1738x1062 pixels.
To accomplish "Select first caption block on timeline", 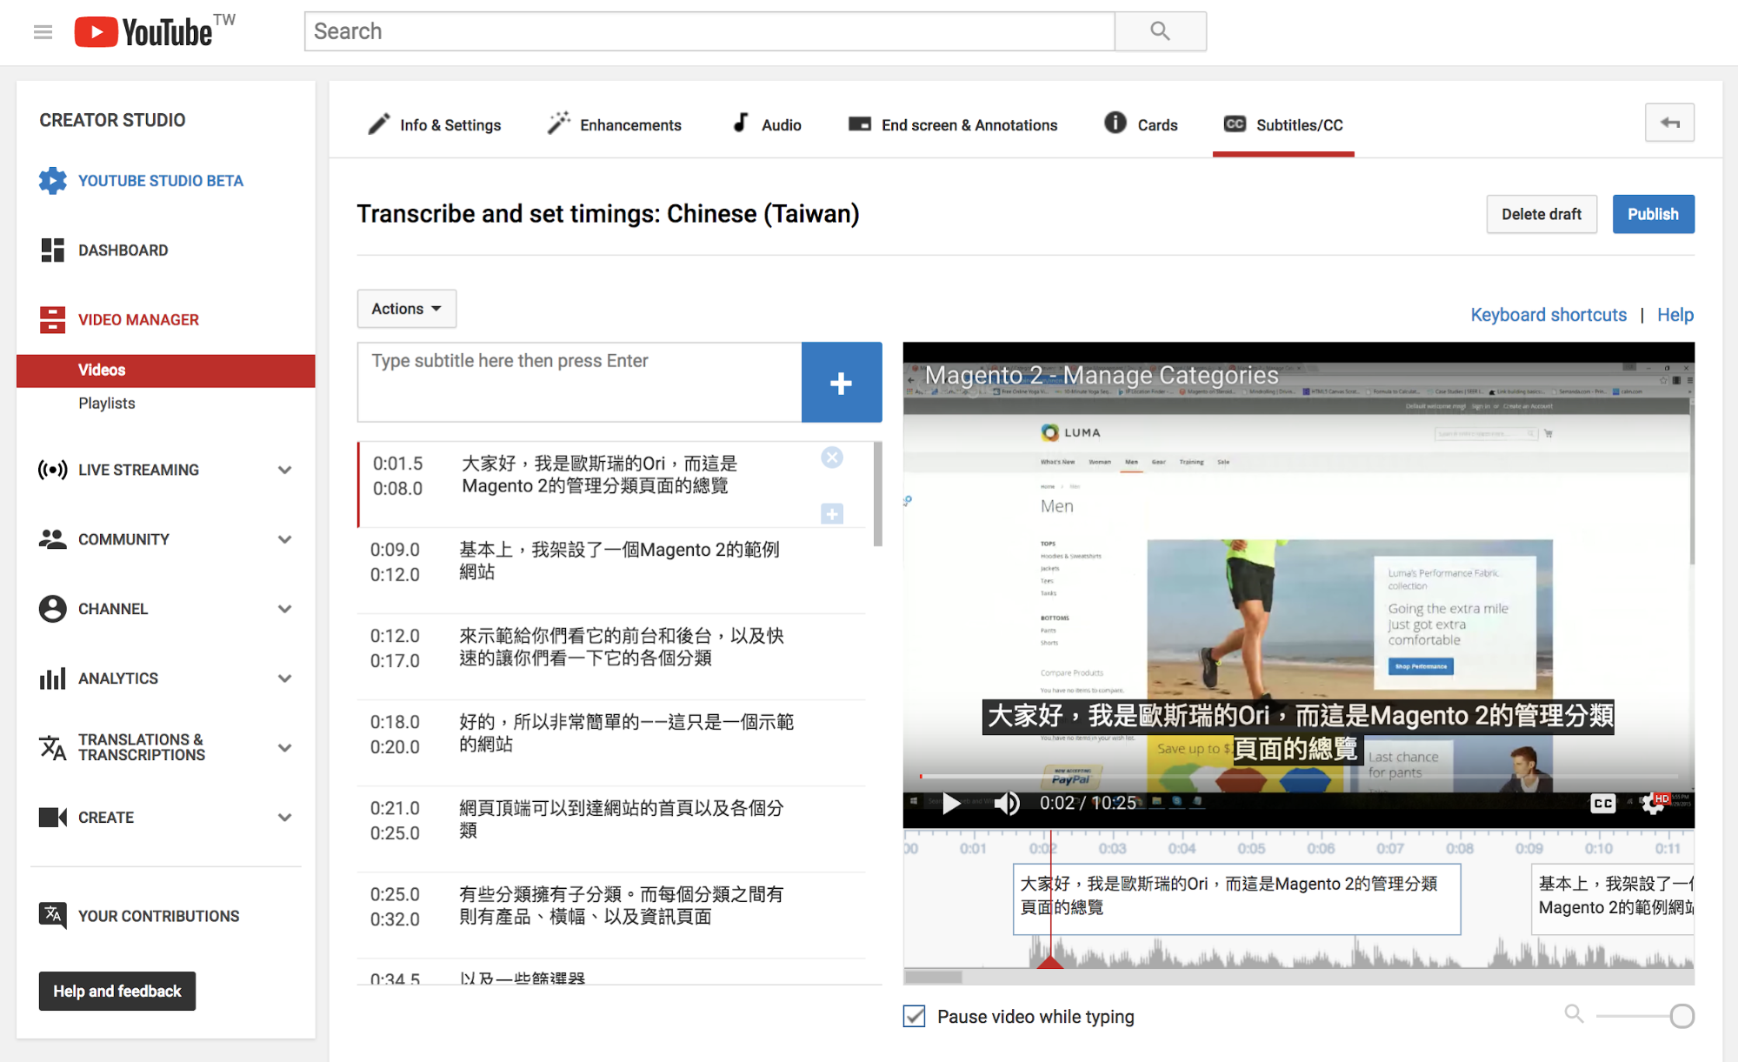I will coord(1236,898).
